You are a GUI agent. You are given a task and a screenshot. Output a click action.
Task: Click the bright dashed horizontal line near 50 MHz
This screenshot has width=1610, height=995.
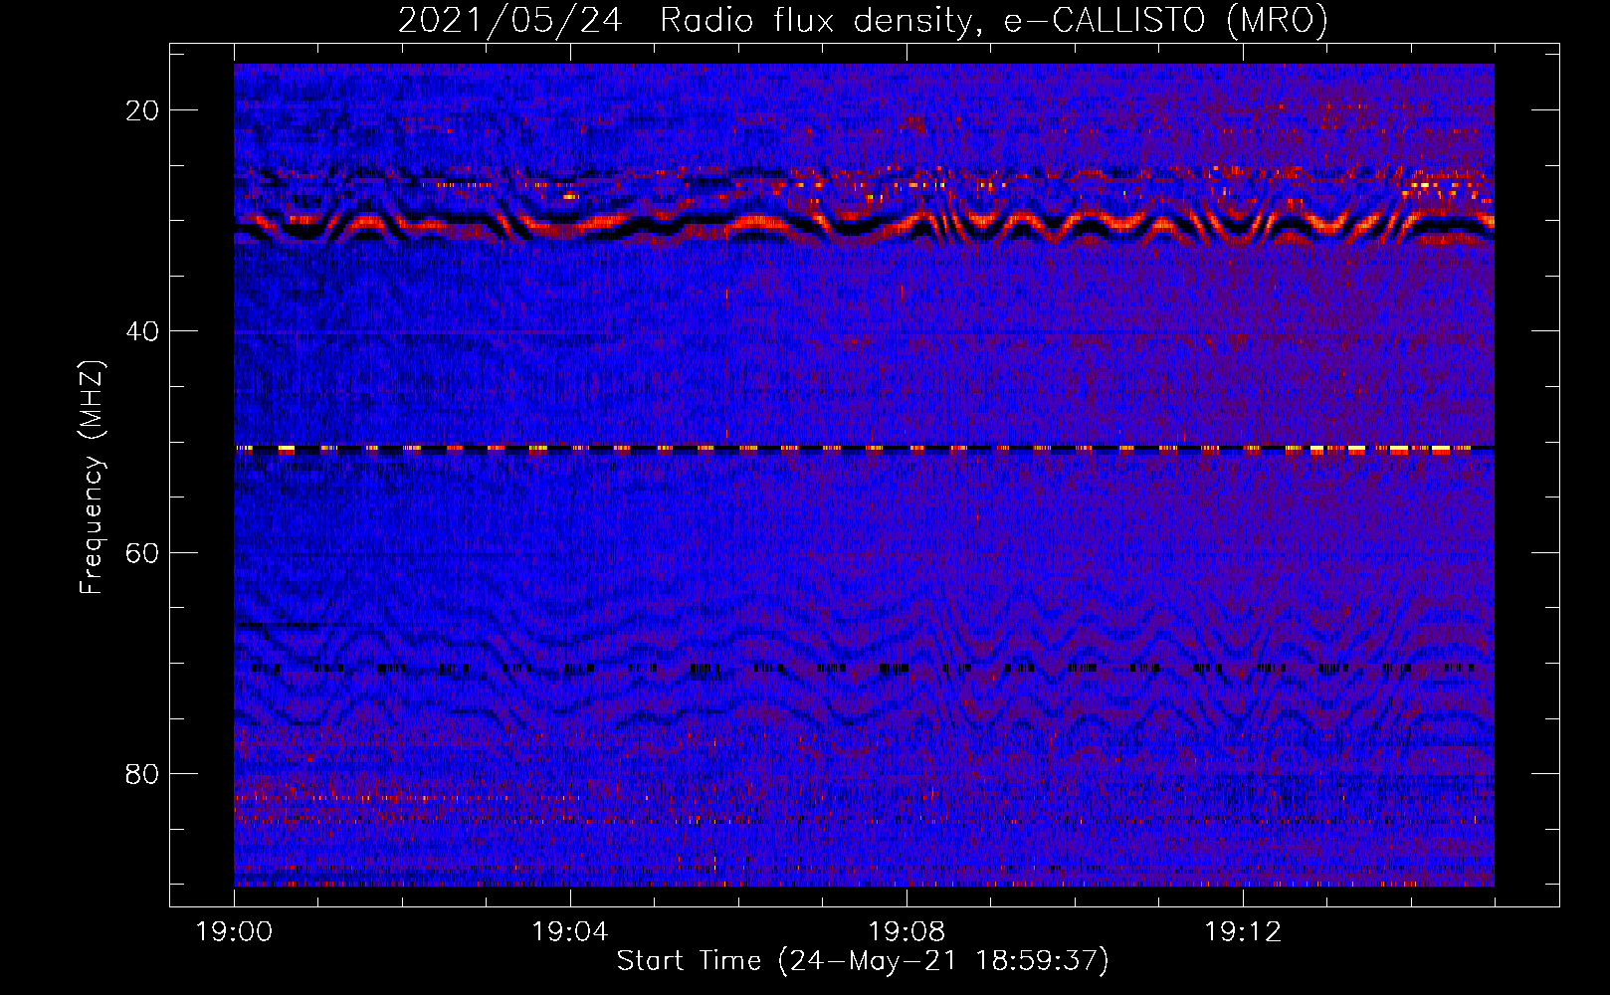tap(864, 449)
